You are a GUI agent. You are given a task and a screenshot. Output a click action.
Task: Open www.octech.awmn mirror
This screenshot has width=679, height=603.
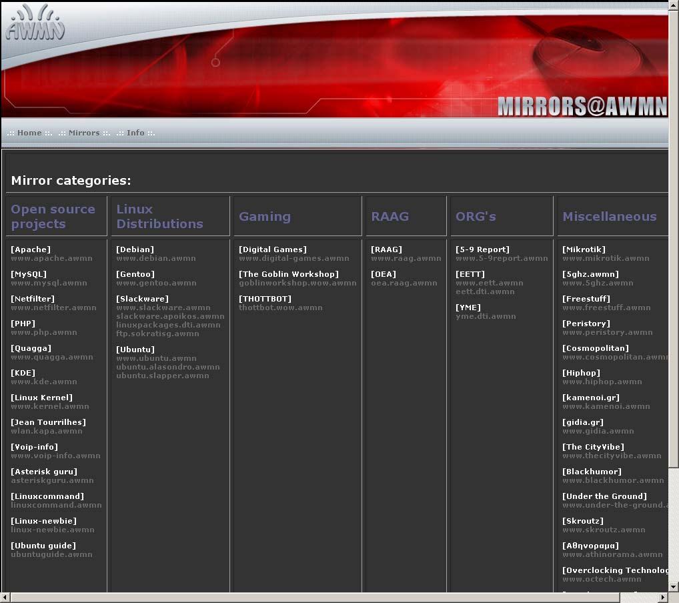(x=602, y=579)
